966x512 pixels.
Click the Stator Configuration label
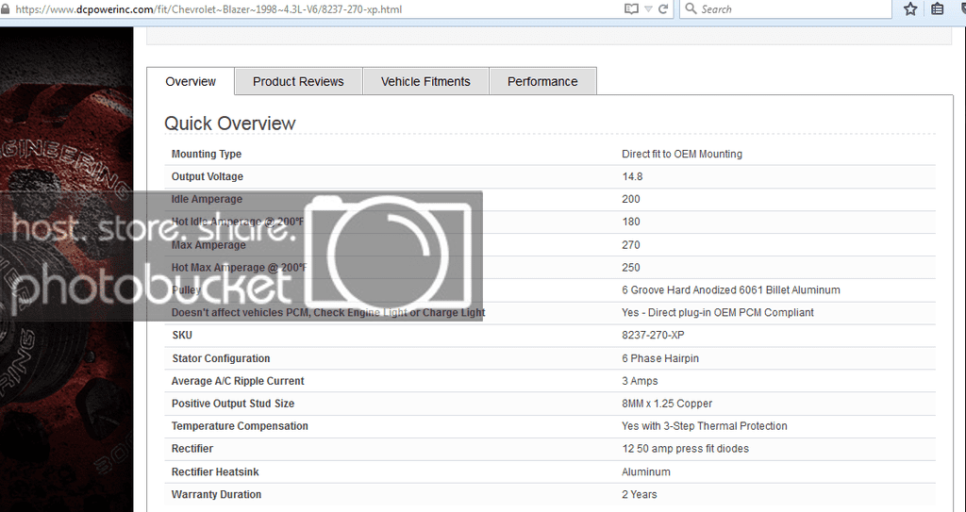(221, 358)
